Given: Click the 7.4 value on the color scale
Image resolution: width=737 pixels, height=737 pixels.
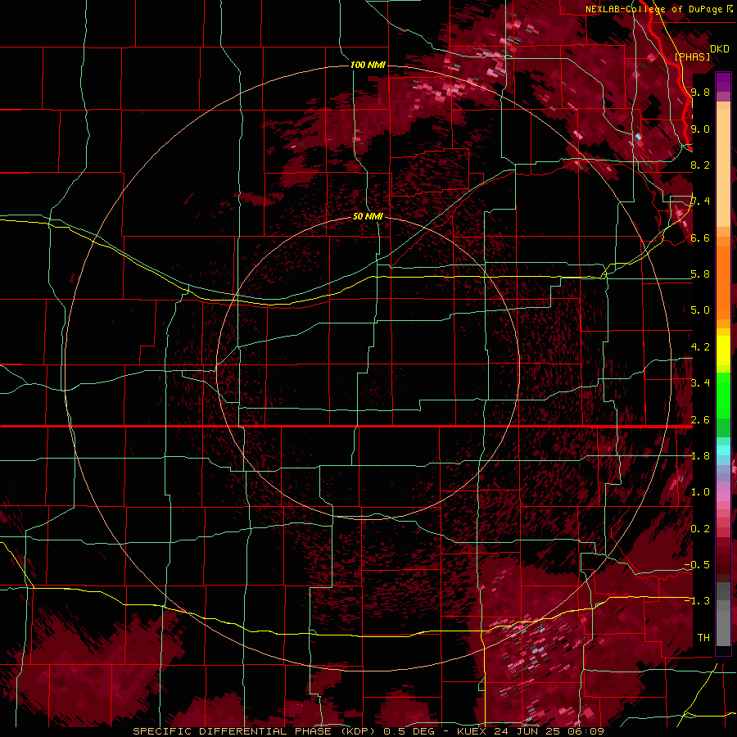Looking at the screenshot, I should point(700,201).
